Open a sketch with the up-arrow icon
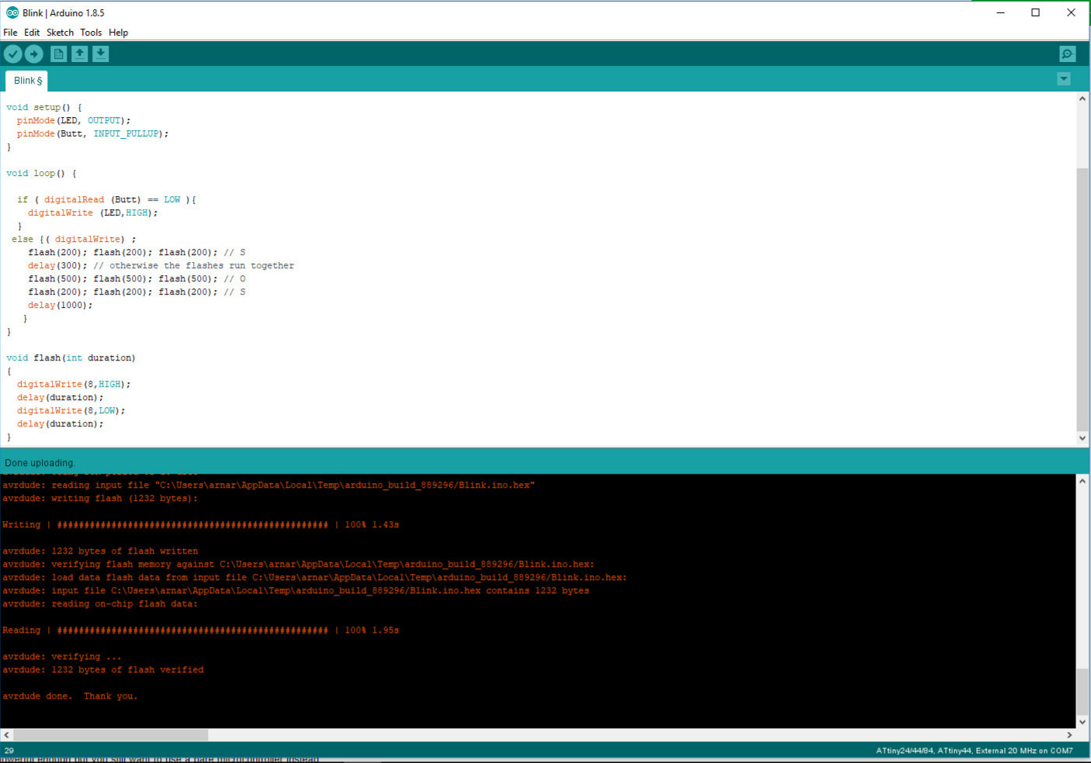This screenshot has width=1091, height=763. pyautogui.click(x=80, y=54)
